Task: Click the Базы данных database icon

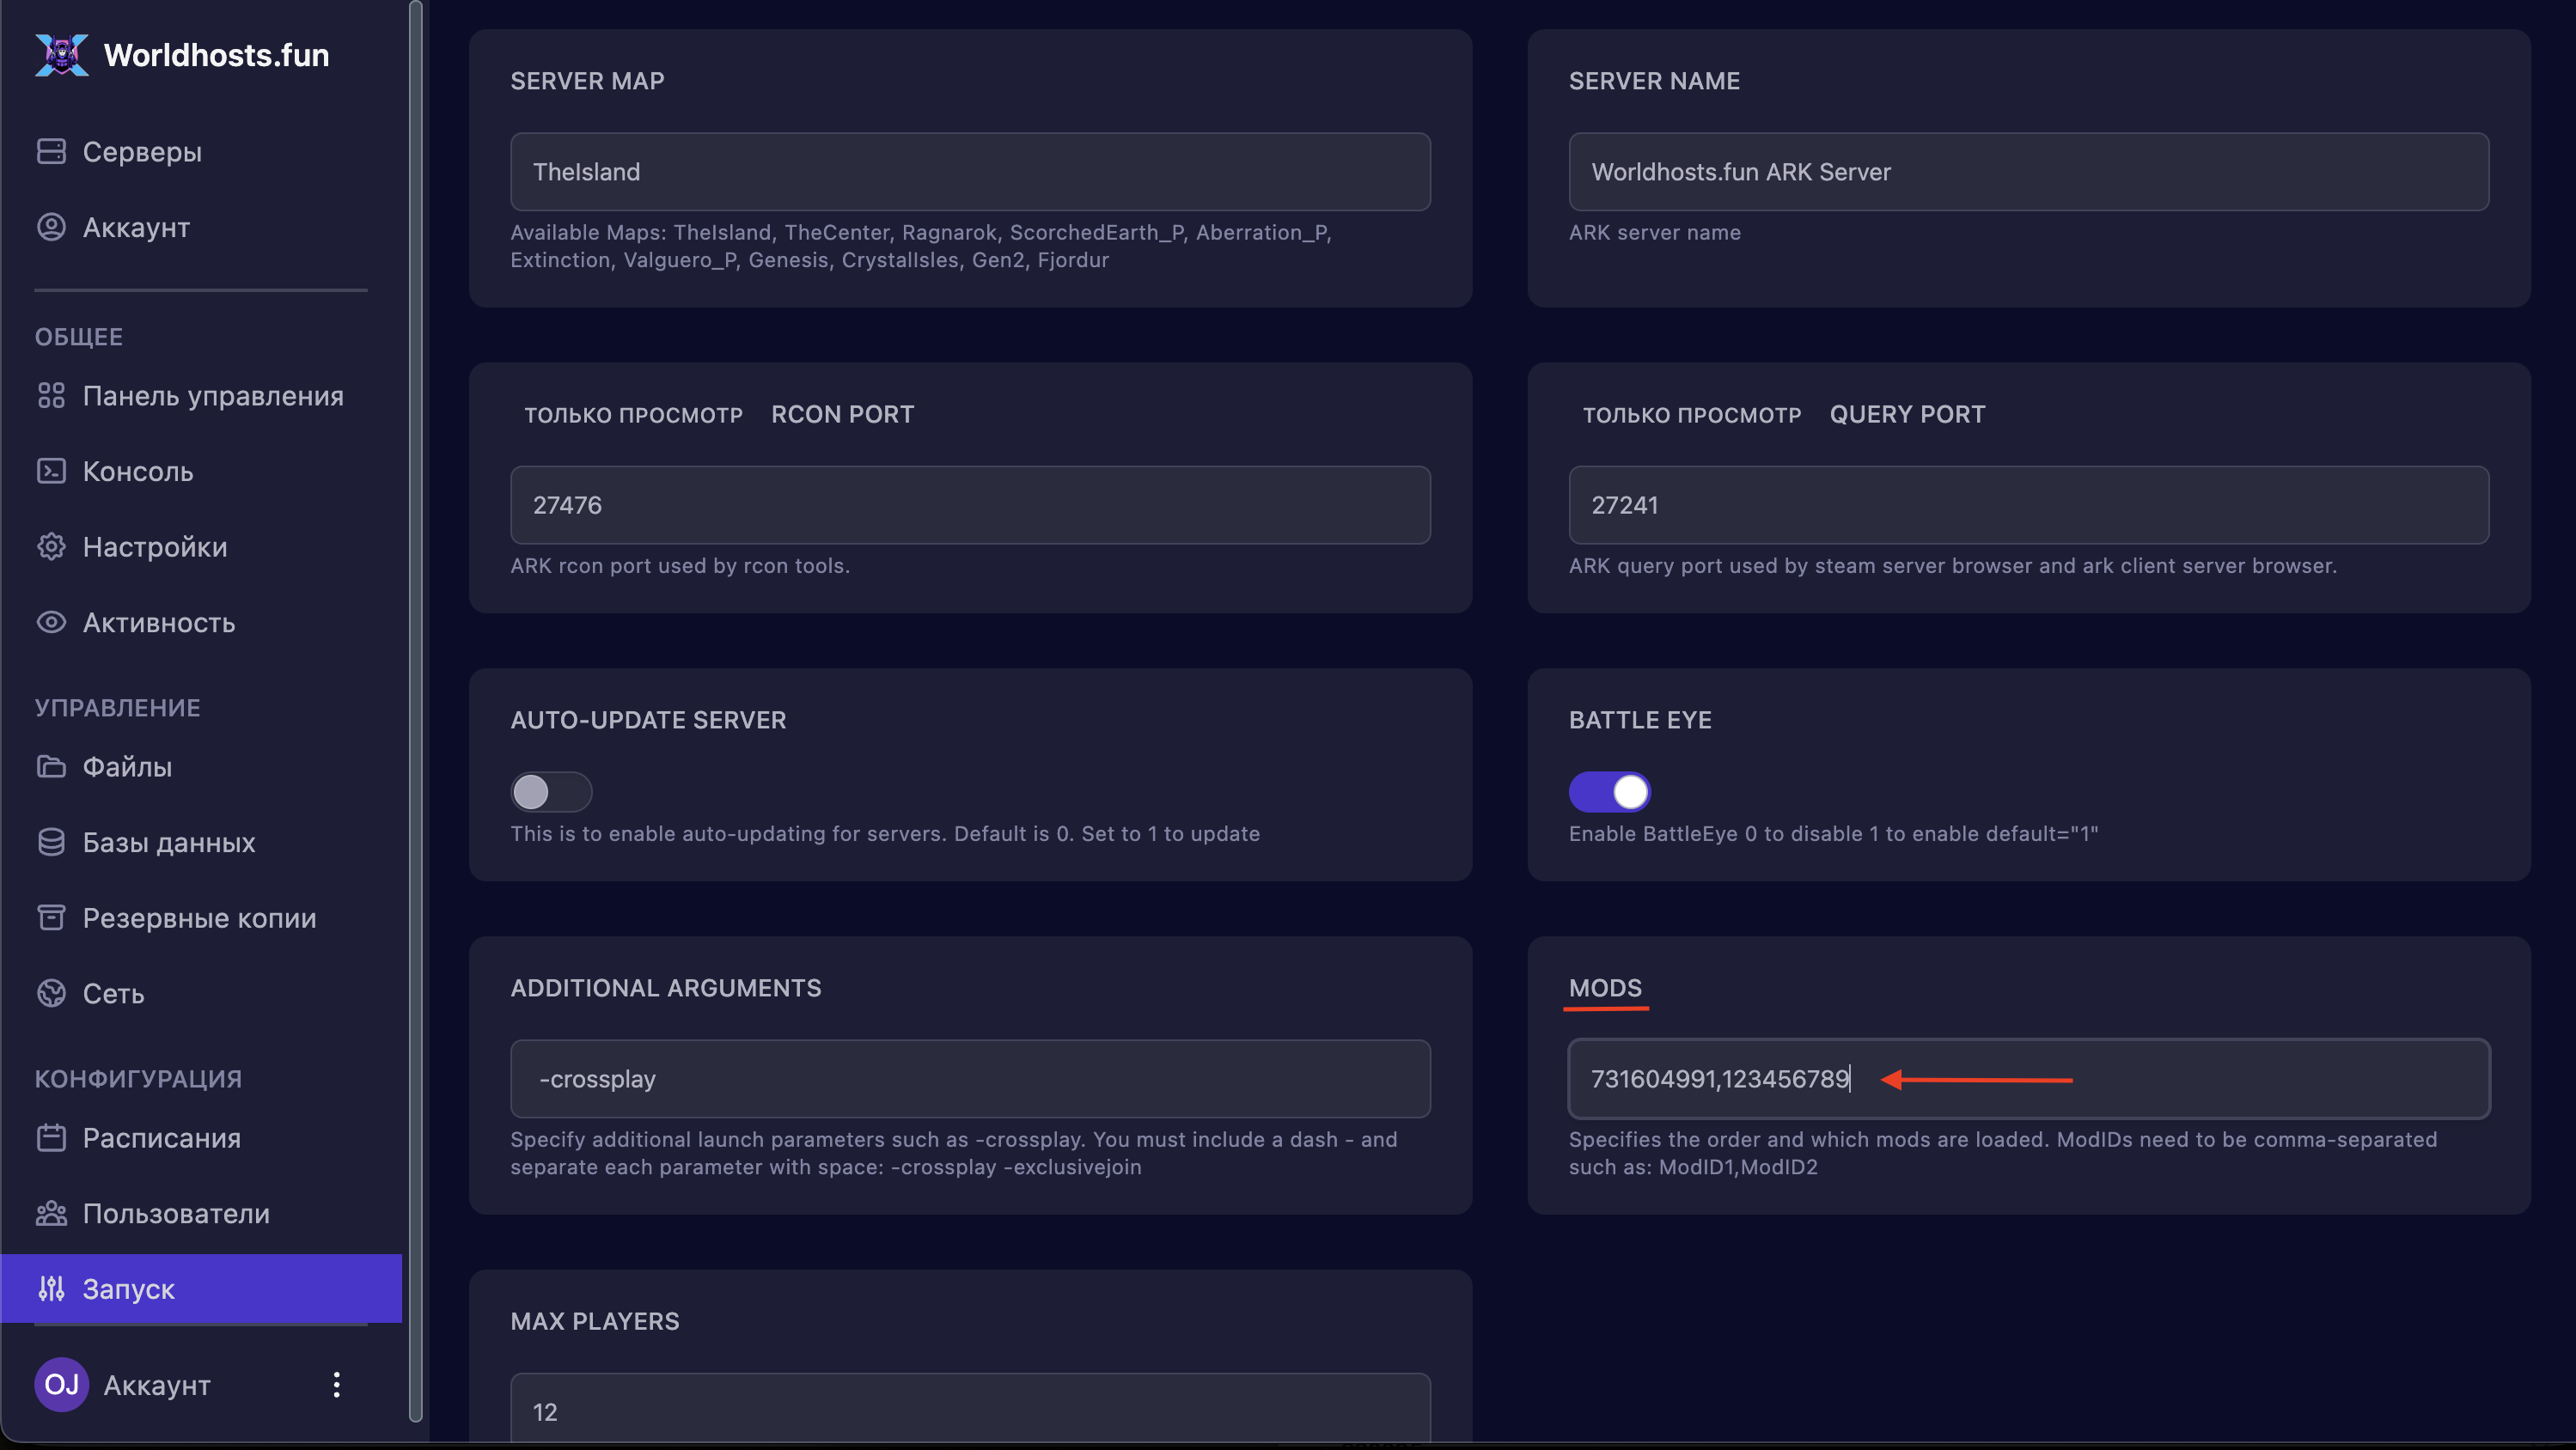Action: pyautogui.click(x=51, y=842)
